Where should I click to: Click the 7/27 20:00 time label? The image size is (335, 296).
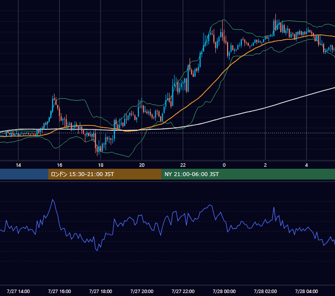(142, 291)
